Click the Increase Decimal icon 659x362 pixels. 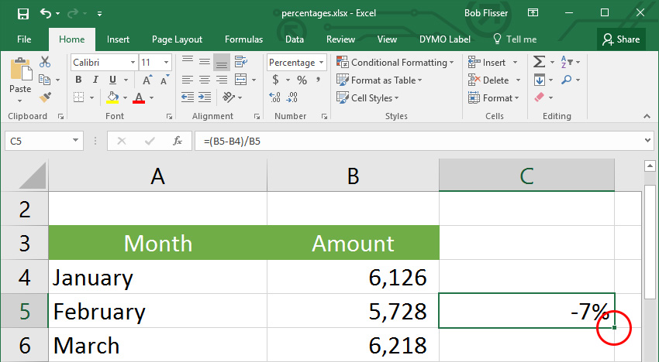[x=275, y=97]
